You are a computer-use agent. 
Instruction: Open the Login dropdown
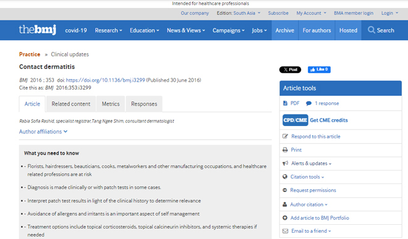click(x=389, y=13)
